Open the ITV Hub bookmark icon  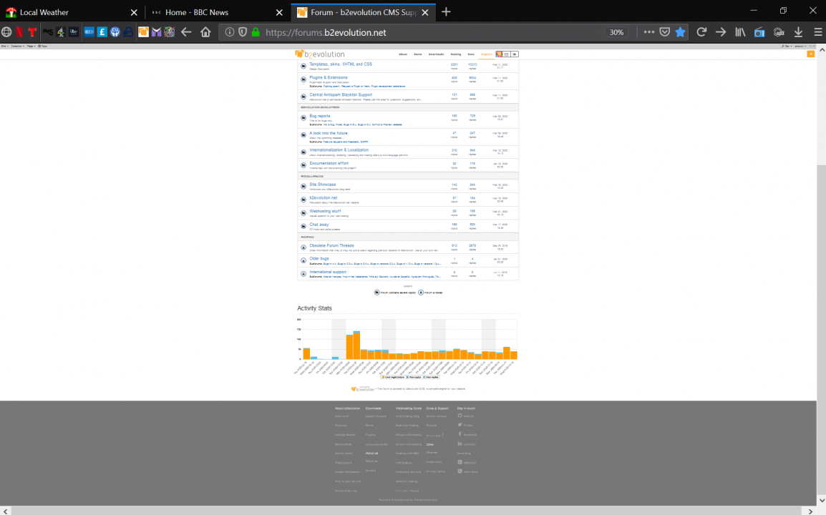(74, 32)
